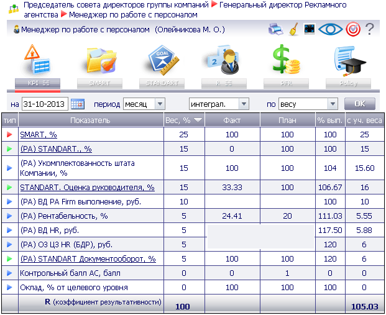
Task: Click blue arrow in (РА) ВД HR row
Action: [x=9, y=230]
